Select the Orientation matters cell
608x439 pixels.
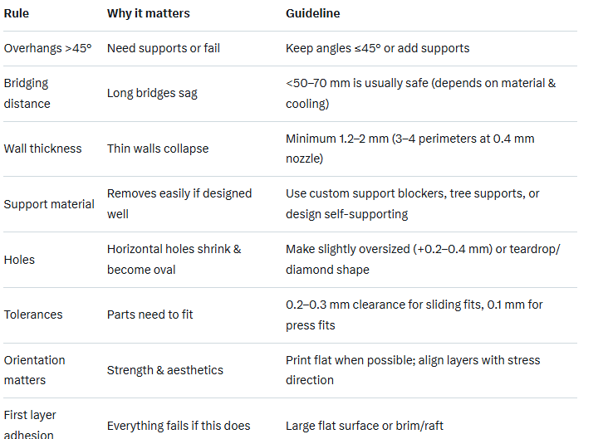point(35,370)
